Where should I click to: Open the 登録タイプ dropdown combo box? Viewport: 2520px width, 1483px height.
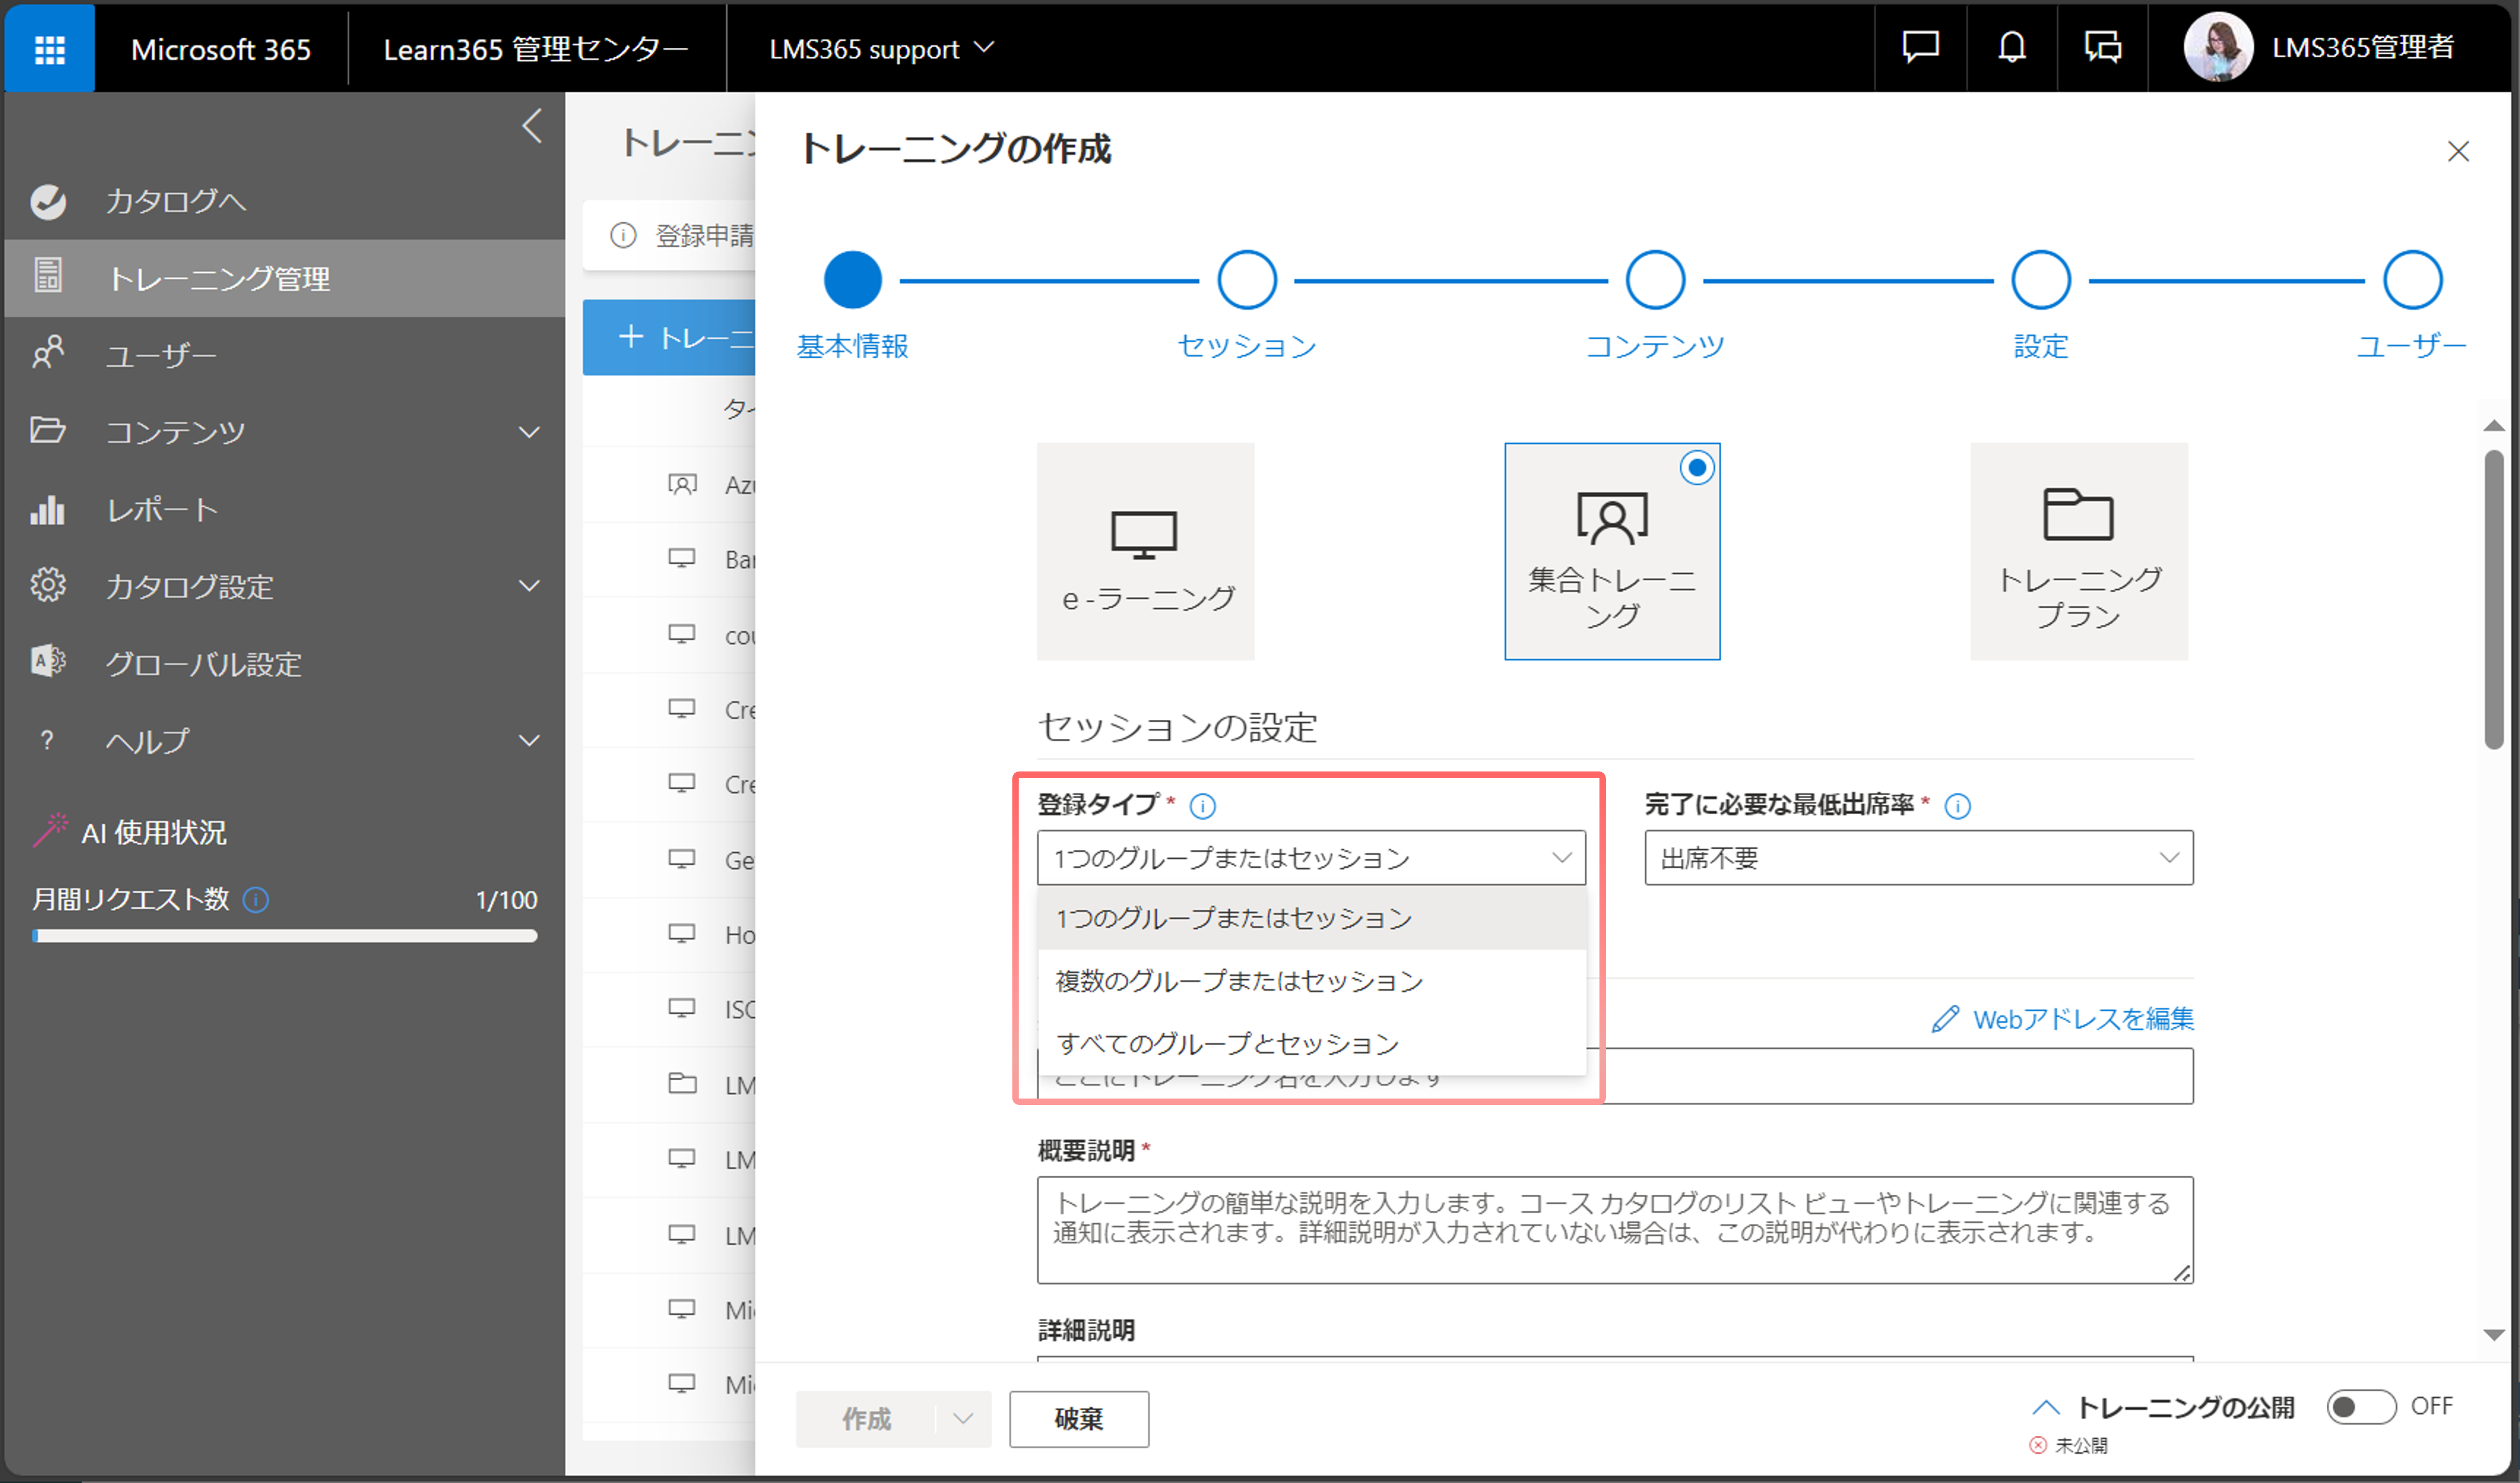pyautogui.click(x=1311, y=858)
